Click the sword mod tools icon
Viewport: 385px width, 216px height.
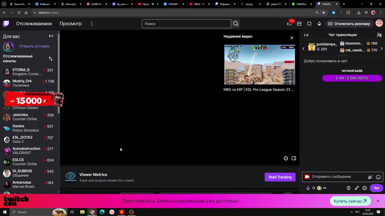[357, 188]
